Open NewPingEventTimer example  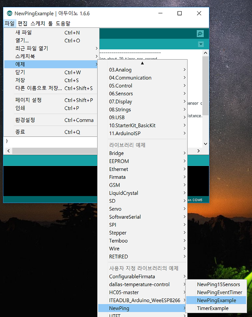coord(216,292)
